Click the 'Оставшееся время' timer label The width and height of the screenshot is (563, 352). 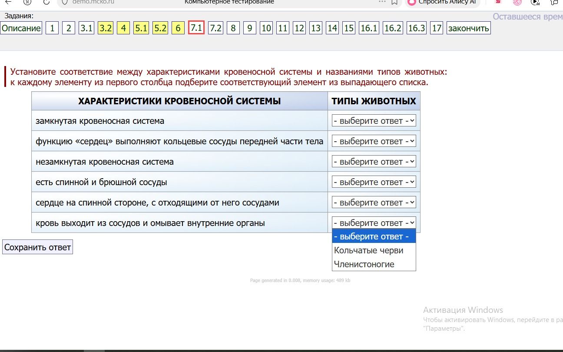(528, 17)
